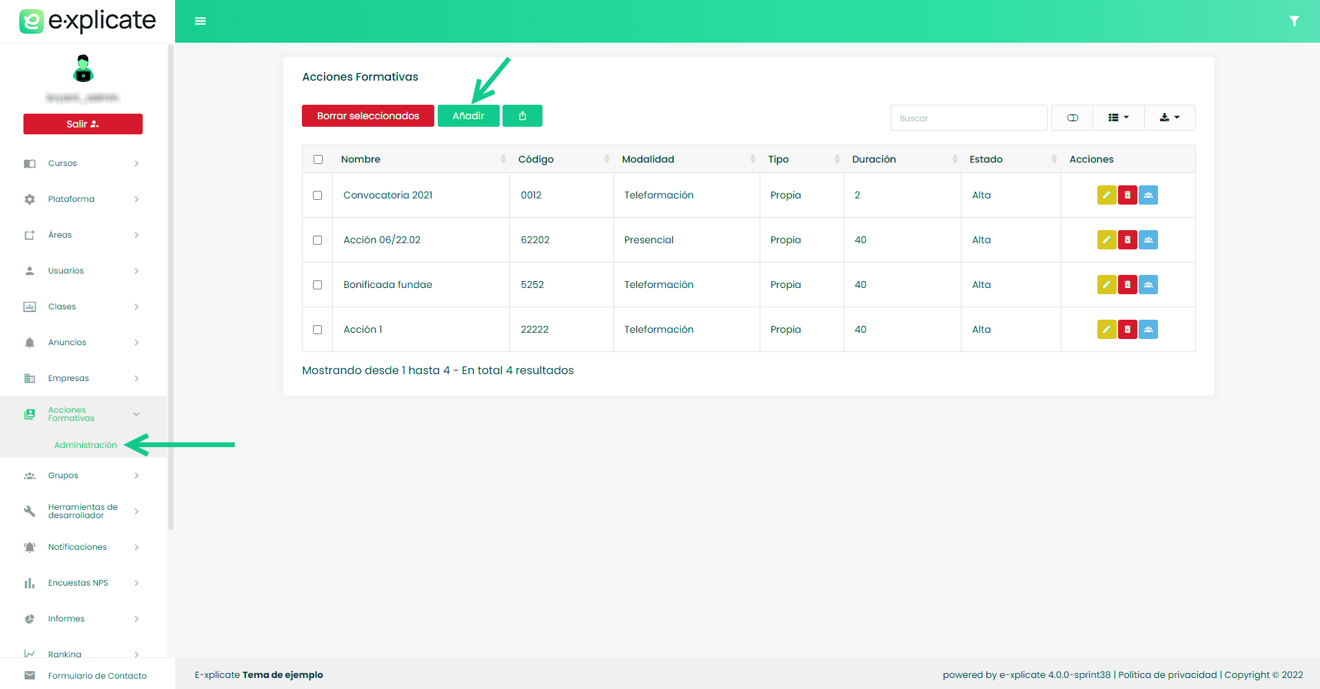Edit Convocatoria 2021 with yellow pencil icon
The height and width of the screenshot is (689, 1320).
point(1106,195)
